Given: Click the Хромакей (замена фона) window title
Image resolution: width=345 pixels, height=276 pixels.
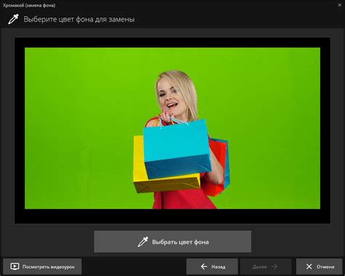Looking at the screenshot, I should click(x=29, y=5).
